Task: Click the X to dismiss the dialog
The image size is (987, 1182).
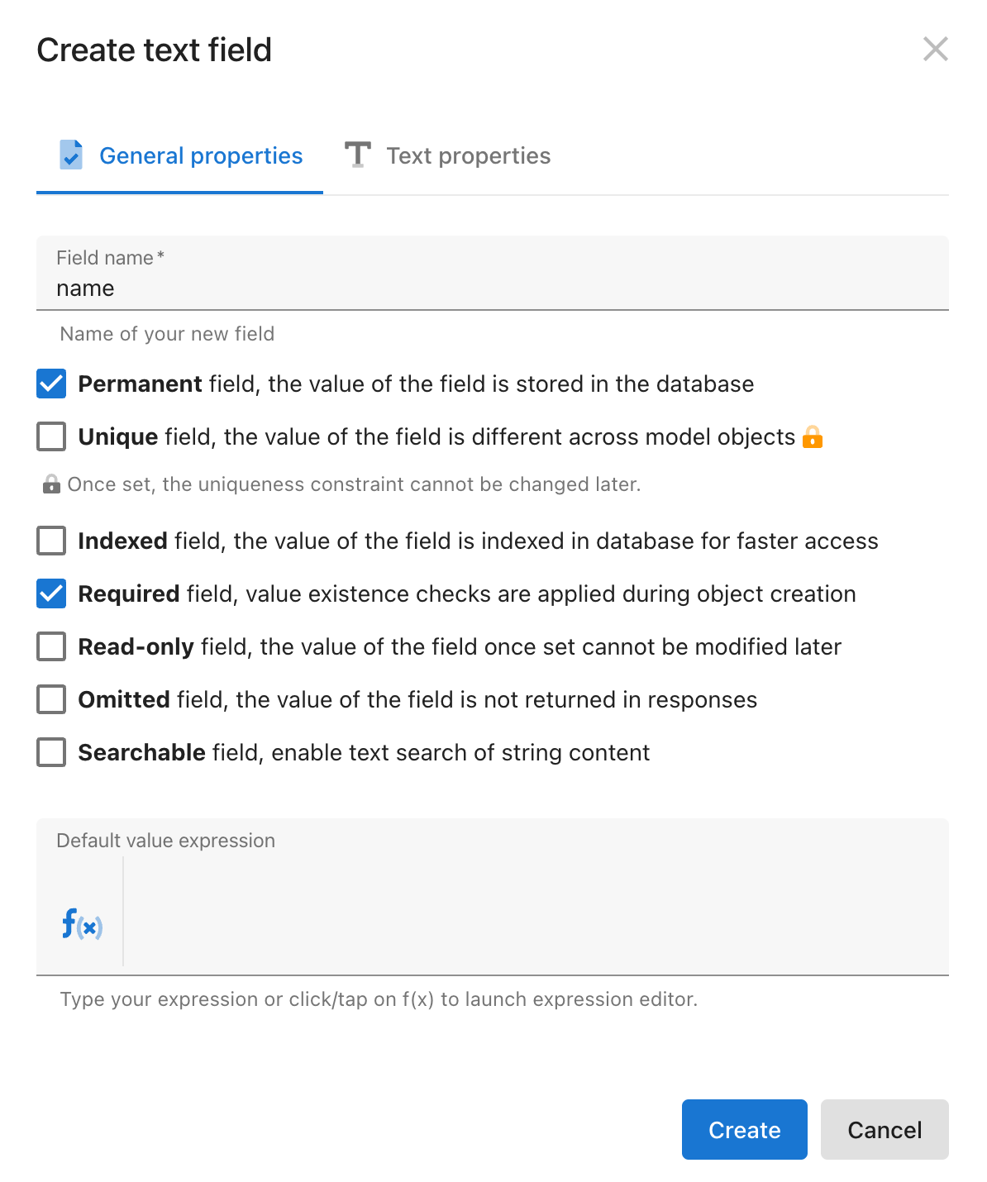Action: (x=935, y=50)
